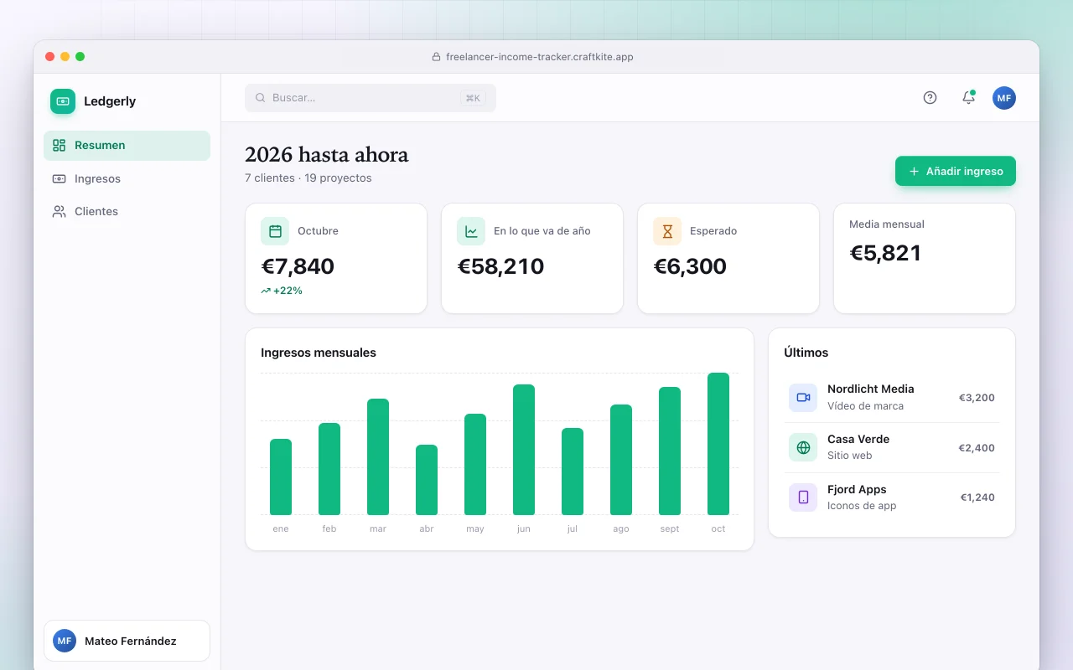The height and width of the screenshot is (670, 1073).
Task: Click the chart icon on year-to-date card
Action: (x=471, y=231)
